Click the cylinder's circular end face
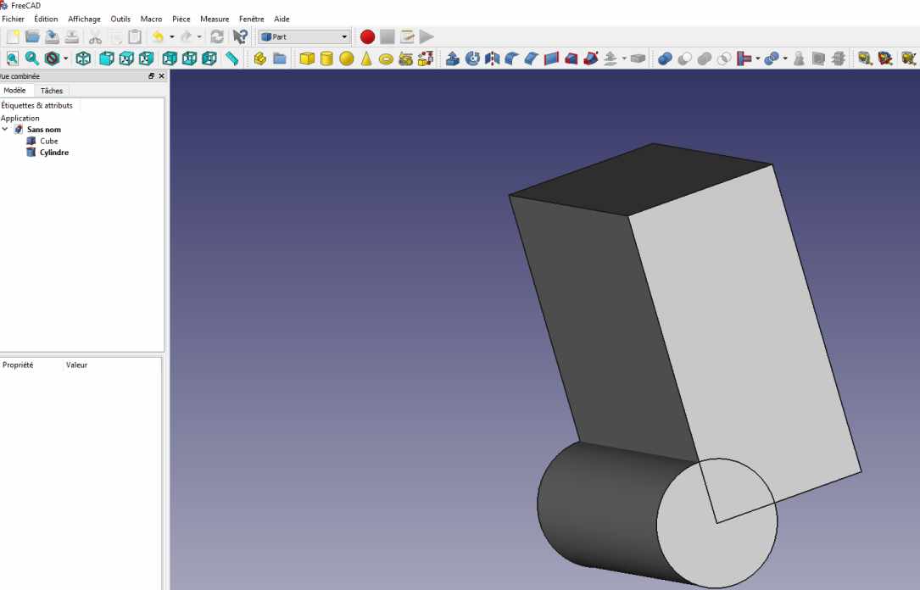 tap(717, 522)
